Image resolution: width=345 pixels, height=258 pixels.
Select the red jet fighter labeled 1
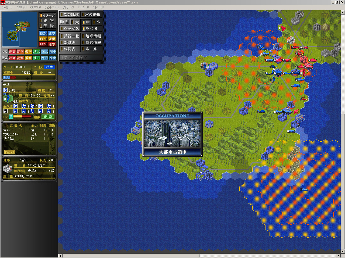click(282, 28)
